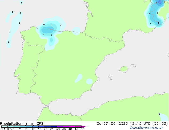Click the legend scale label "30"
169x130 pixels.
tap(58, 129)
